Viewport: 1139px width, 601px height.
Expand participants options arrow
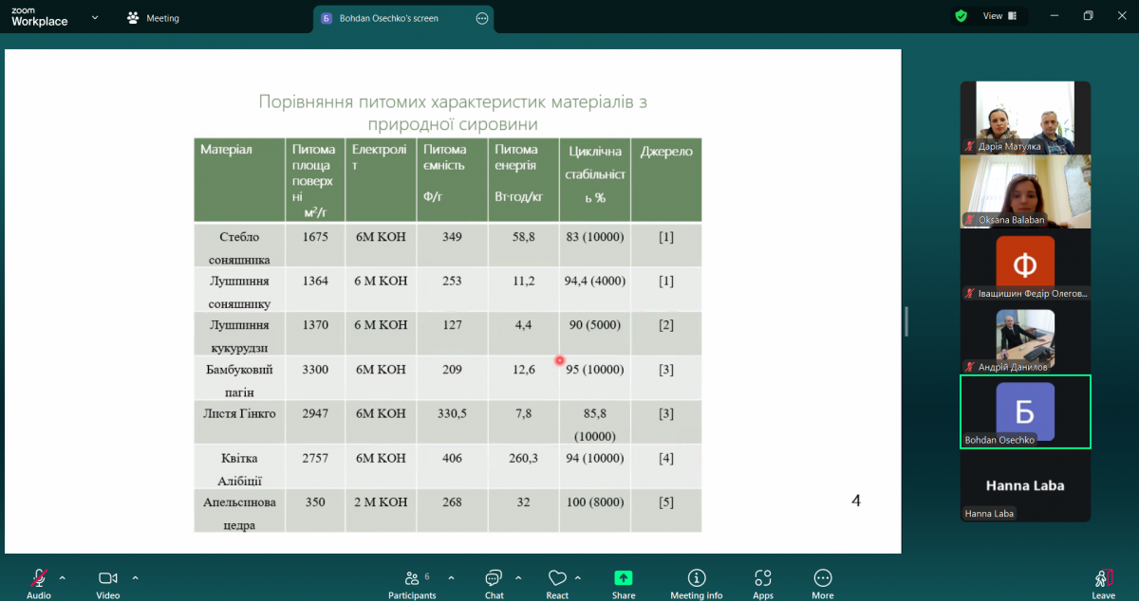click(451, 577)
